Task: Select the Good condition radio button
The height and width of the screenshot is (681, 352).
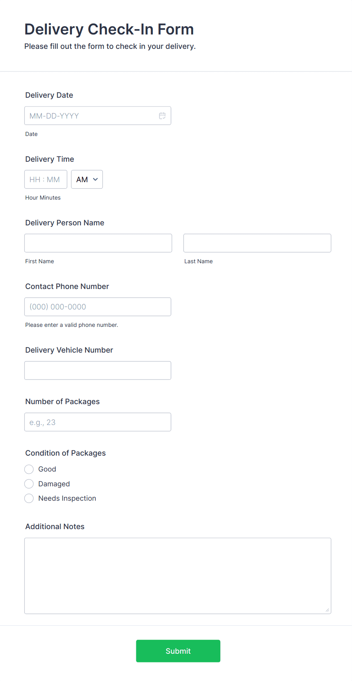Action: pyautogui.click(x=29, y=469)
